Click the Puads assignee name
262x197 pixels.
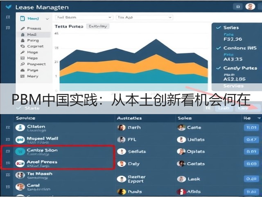[x=135, y=192]
